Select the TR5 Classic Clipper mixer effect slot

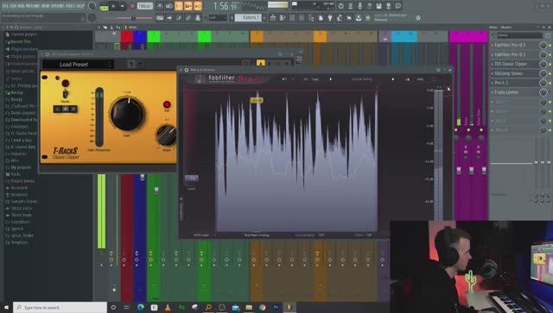click(511, 64)
